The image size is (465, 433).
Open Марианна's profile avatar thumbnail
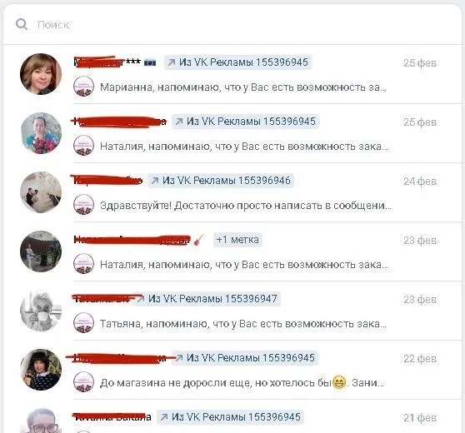click(41, 74)
